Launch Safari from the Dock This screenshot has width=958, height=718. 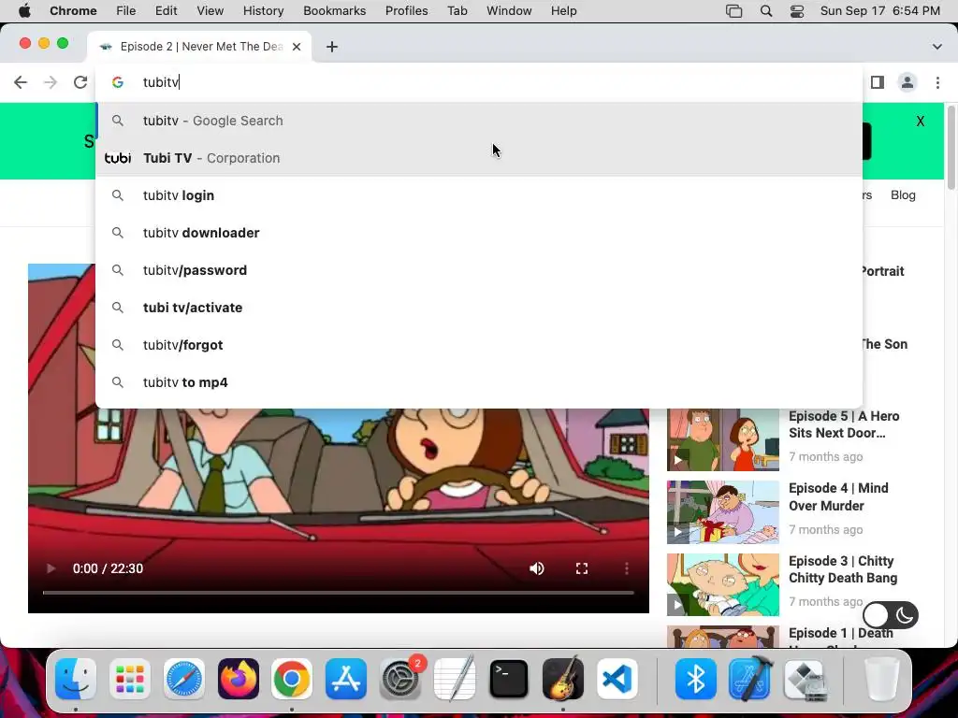click(x=184, y=679)
